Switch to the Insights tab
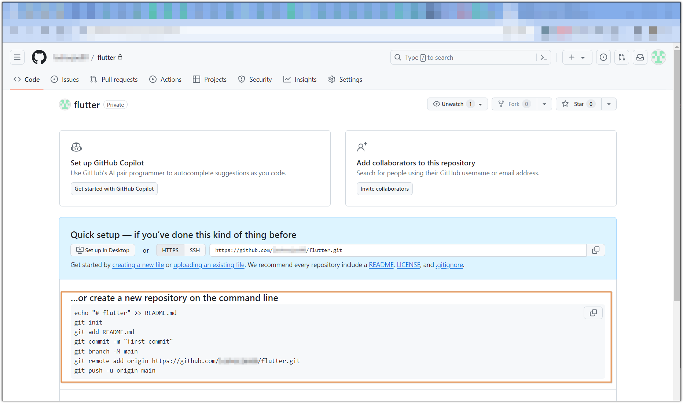Screen dimensions: 683x403 click(x=300, y=80)
